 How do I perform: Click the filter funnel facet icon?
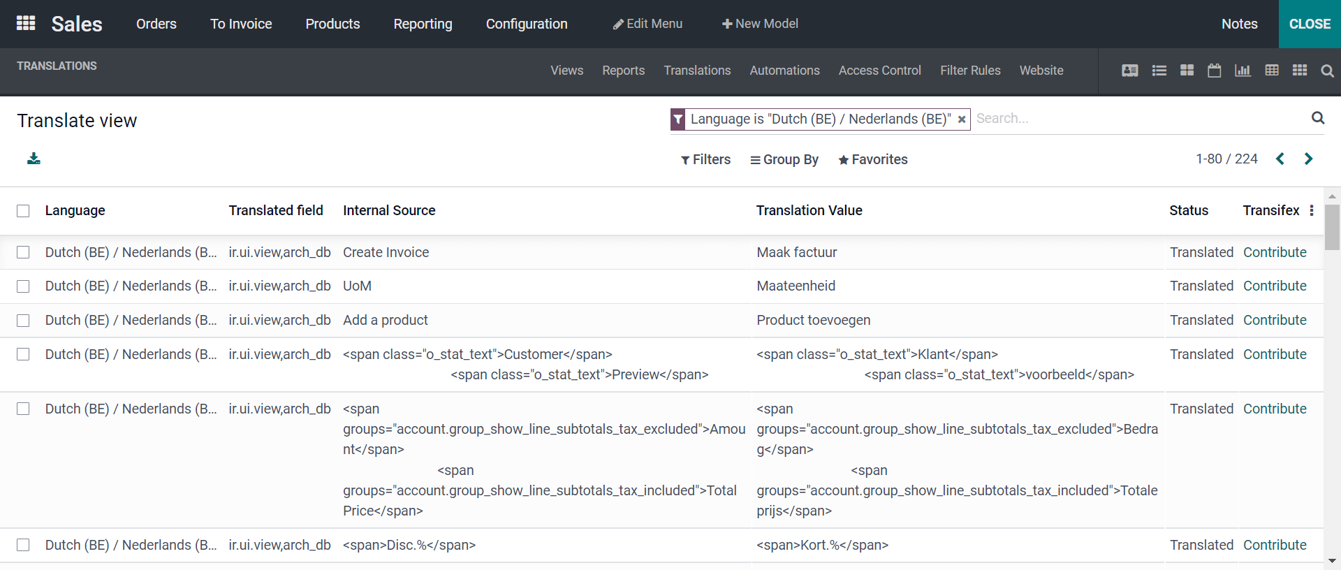[678, 119]
